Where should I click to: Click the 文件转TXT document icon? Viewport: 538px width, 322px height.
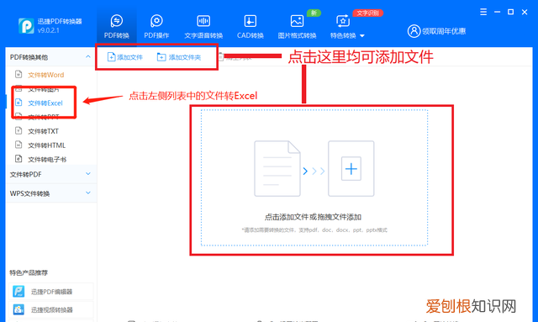pyautogui.click(x=18, y=131)
